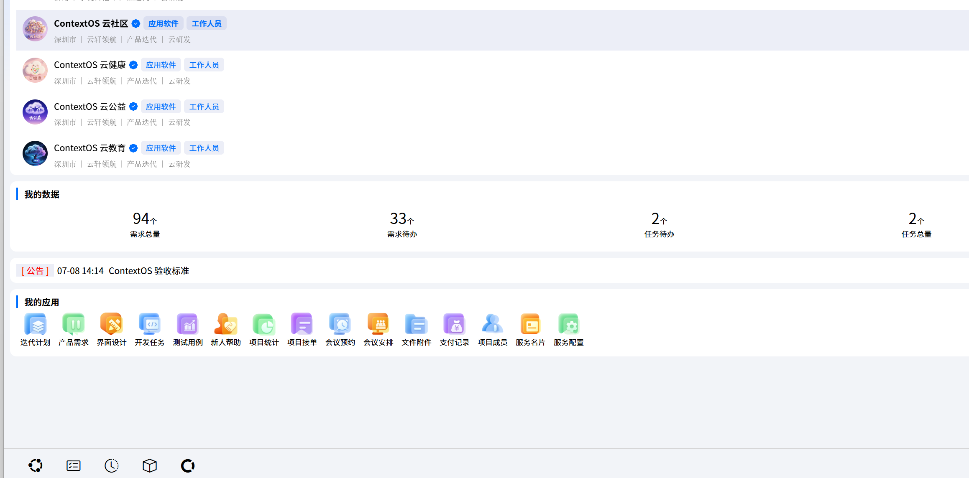Click the clock icon in the bottom bar

[x=111, y=465]
